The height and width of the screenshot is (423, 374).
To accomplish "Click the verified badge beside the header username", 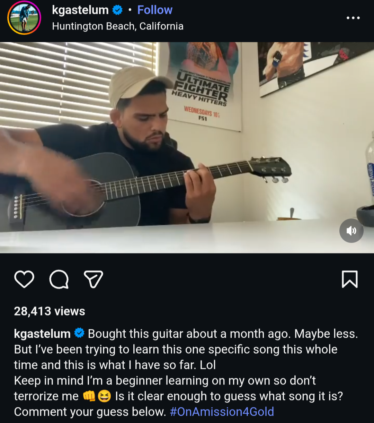I will (118, 10).
